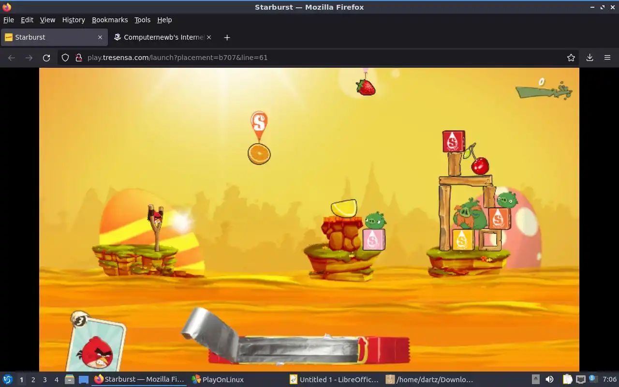Click the small green pig on the orange block
The width and height of the screenshot is (619, 387).
pos(506,199)
